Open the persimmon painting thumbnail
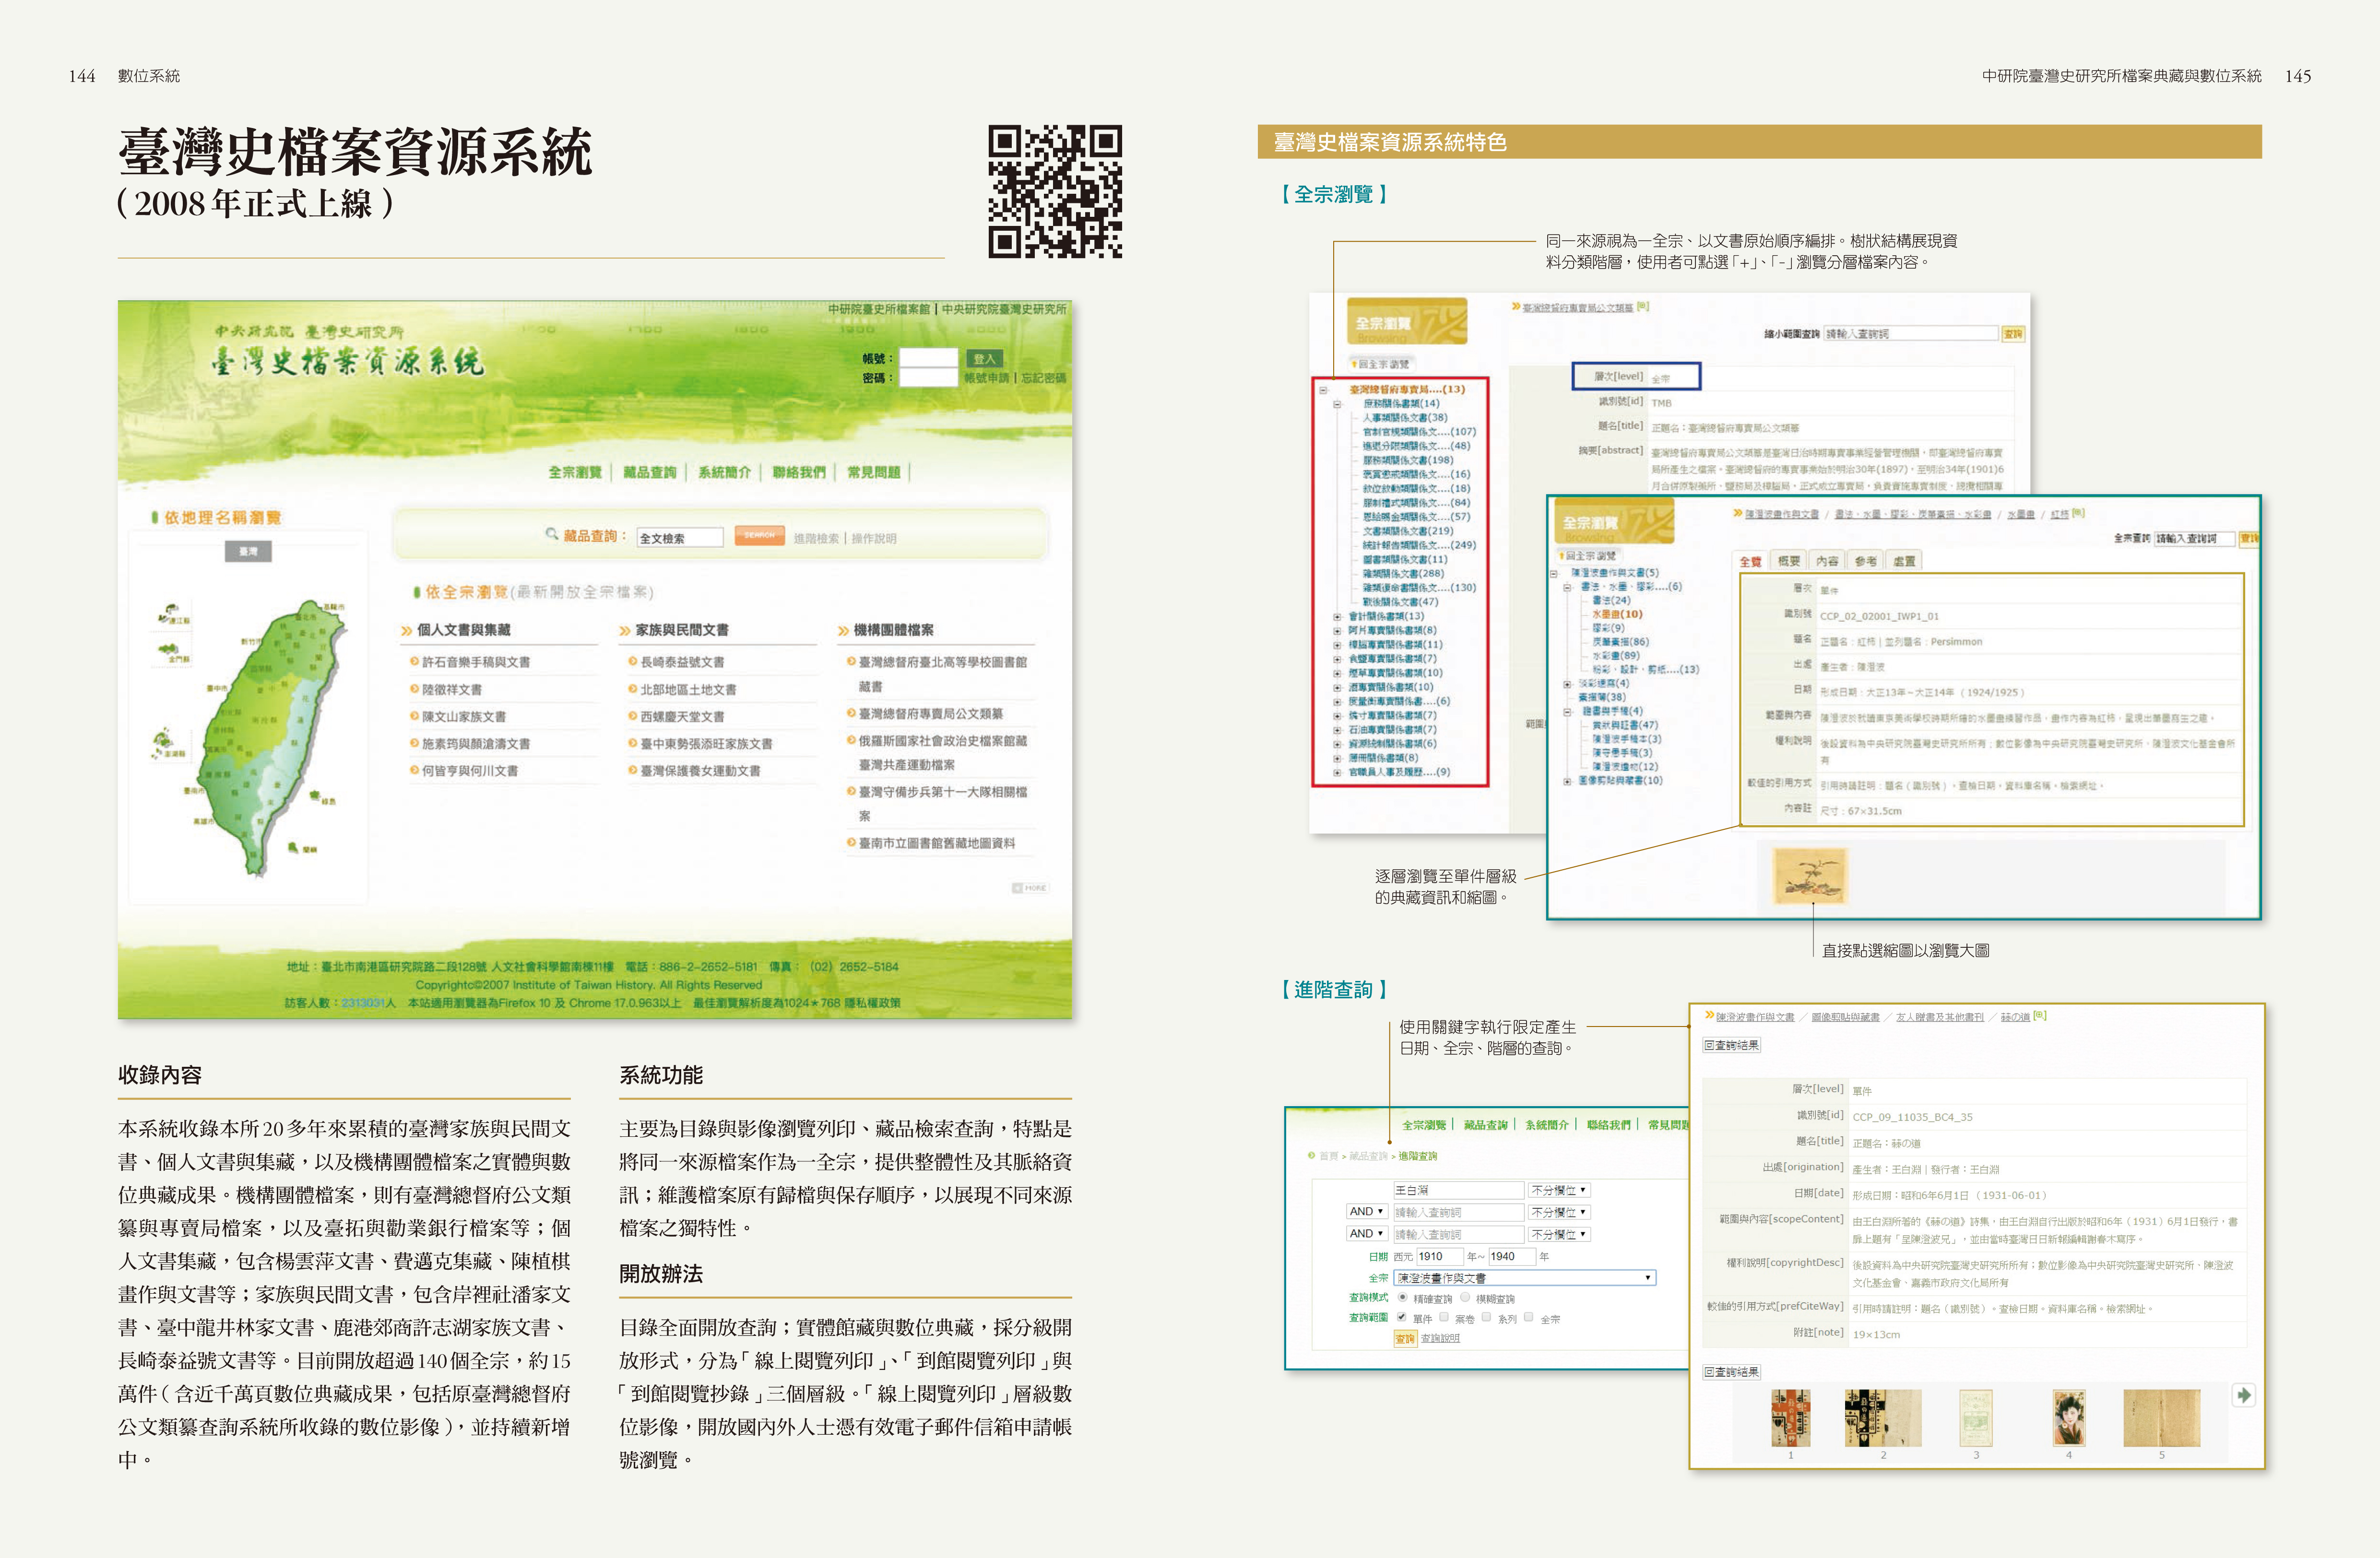This screenshot has width=2380, height=1558. pos(1810,876)
